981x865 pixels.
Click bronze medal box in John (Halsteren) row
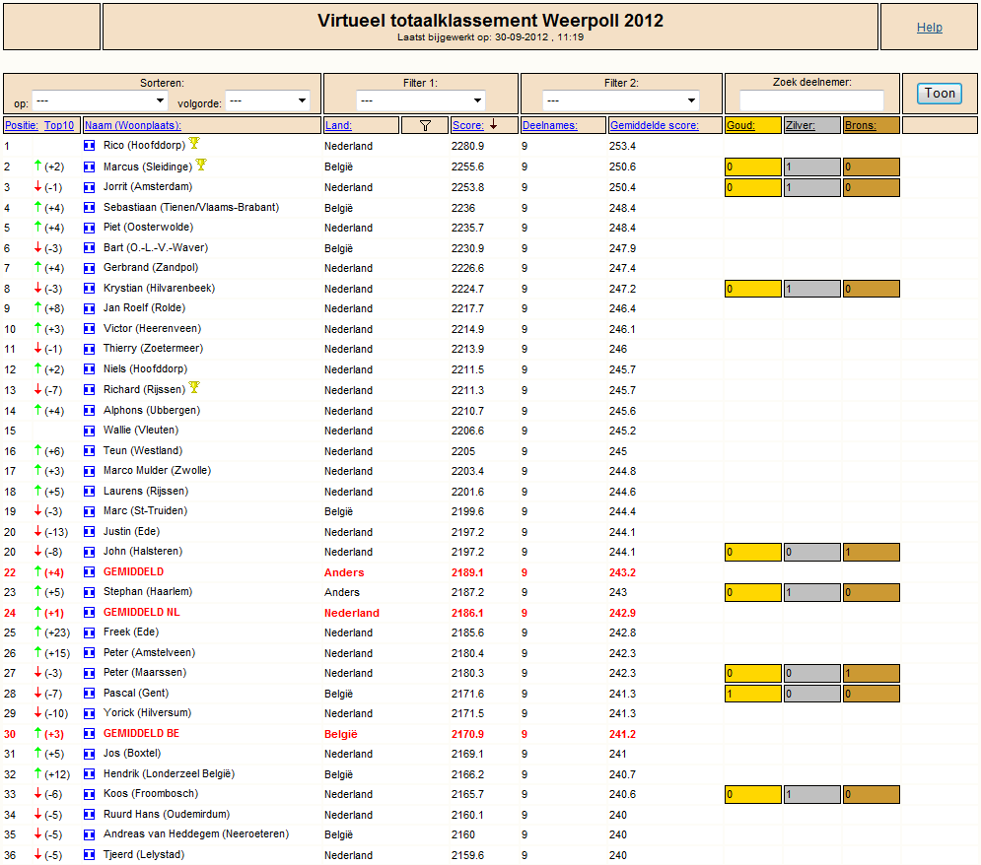point(871,552)
